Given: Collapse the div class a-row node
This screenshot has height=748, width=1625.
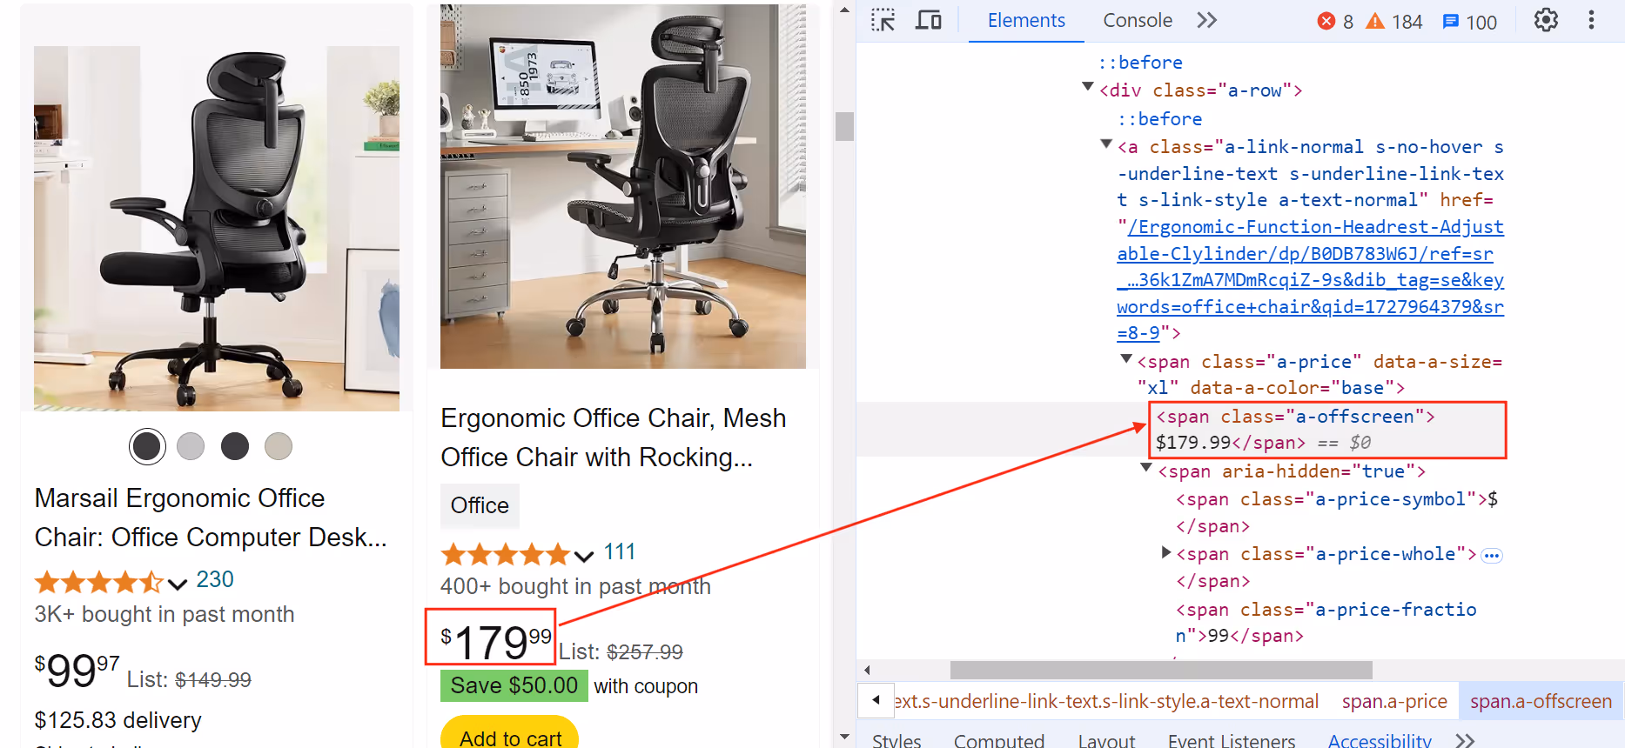Looking at the screenshot, I should 1087,87.
